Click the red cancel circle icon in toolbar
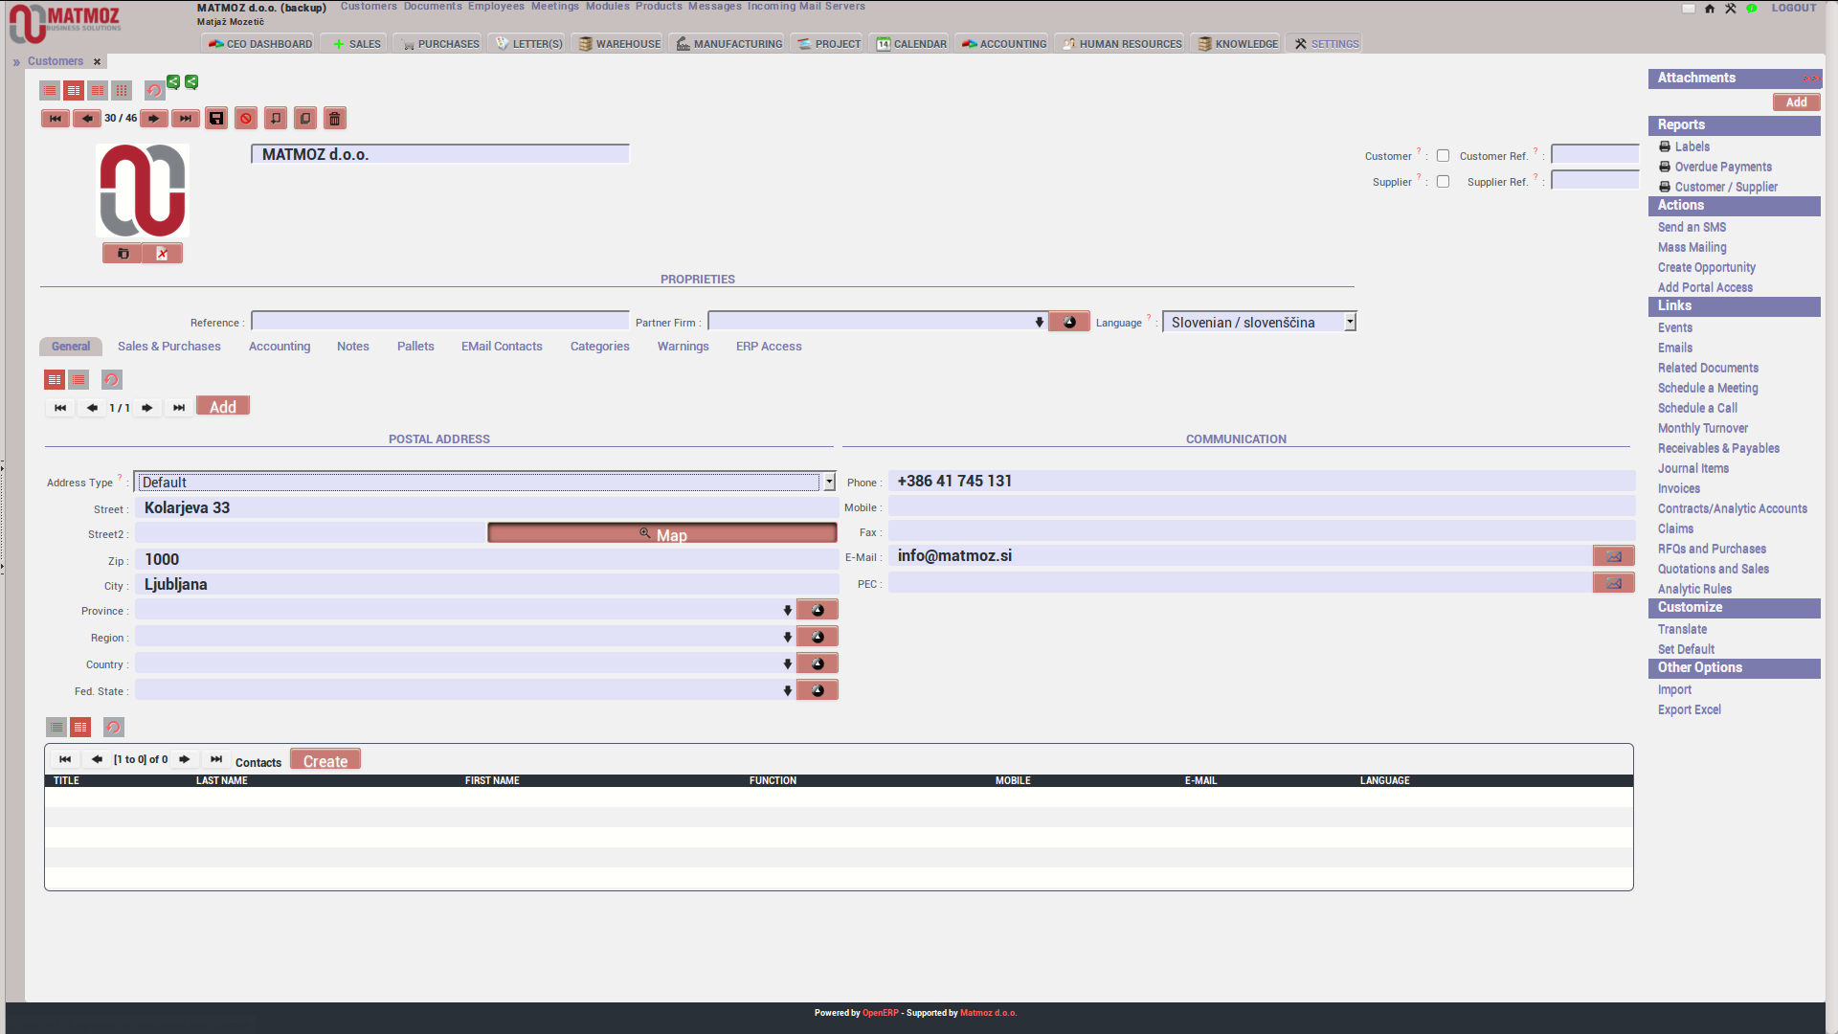1838x1034 pixels. (x=246, y=119)
